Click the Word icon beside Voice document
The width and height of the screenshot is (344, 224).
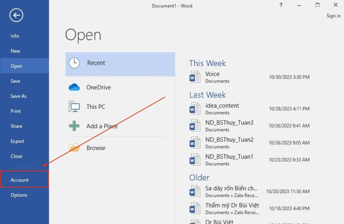coord(195,77)
